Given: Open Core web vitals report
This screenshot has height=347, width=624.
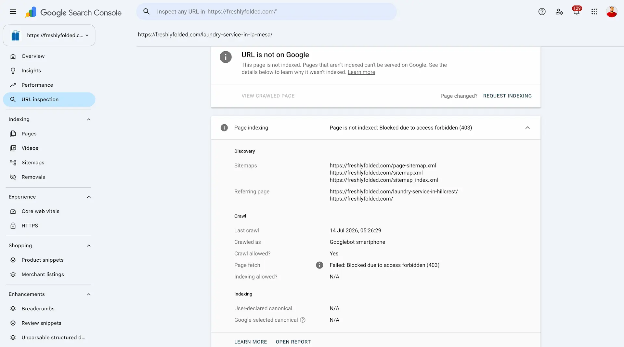Looking at the screenshot, I should (x=49, y=211).
